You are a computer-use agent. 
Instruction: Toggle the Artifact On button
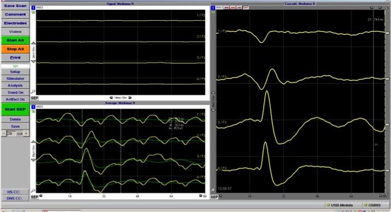pyautogui.click(x=15, y=99)
